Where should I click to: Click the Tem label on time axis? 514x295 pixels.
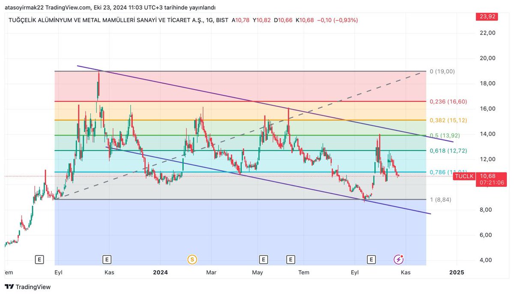304,272
